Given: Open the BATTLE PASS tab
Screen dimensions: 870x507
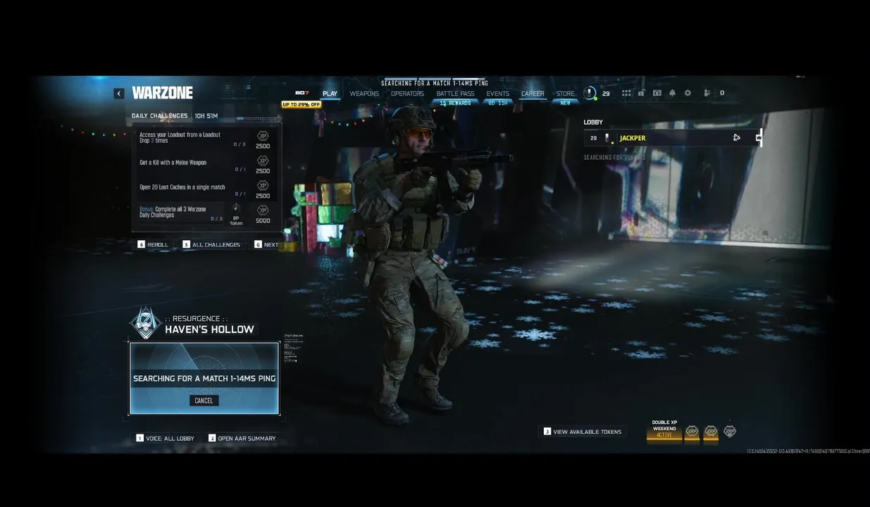Looking at the screenshot, I should [x=455, y=94].
